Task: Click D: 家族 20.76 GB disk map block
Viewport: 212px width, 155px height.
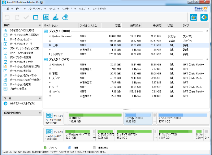Action: pos(105,135)
